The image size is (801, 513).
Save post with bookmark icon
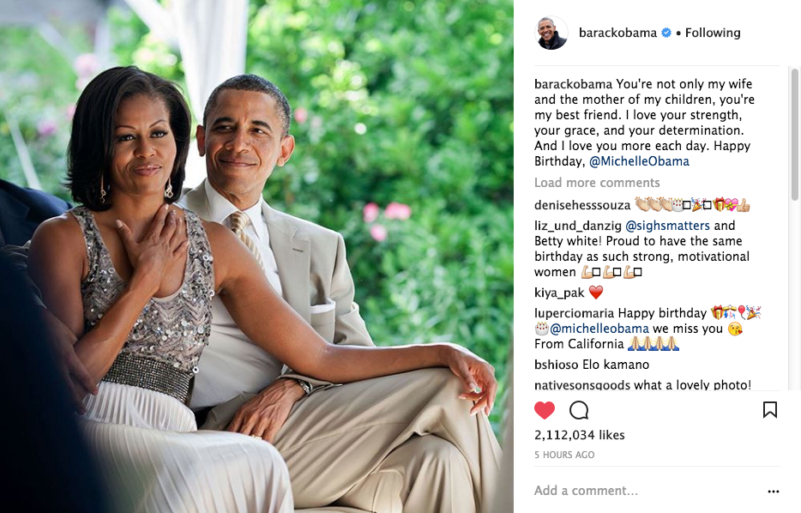[770, 409]
